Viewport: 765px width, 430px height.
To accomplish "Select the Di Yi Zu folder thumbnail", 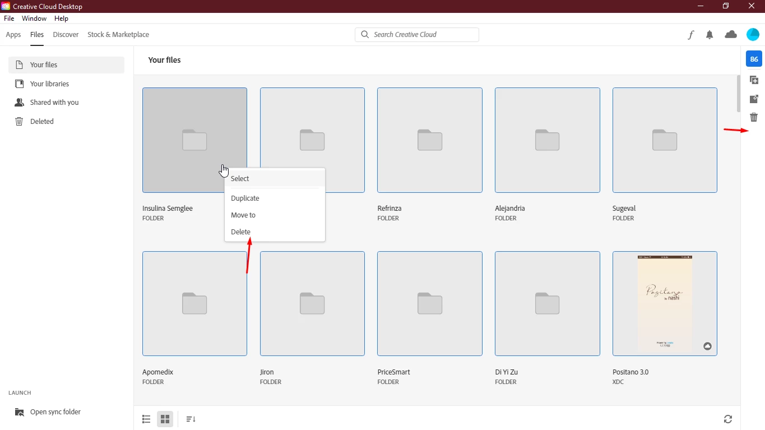I will point(548,303).
